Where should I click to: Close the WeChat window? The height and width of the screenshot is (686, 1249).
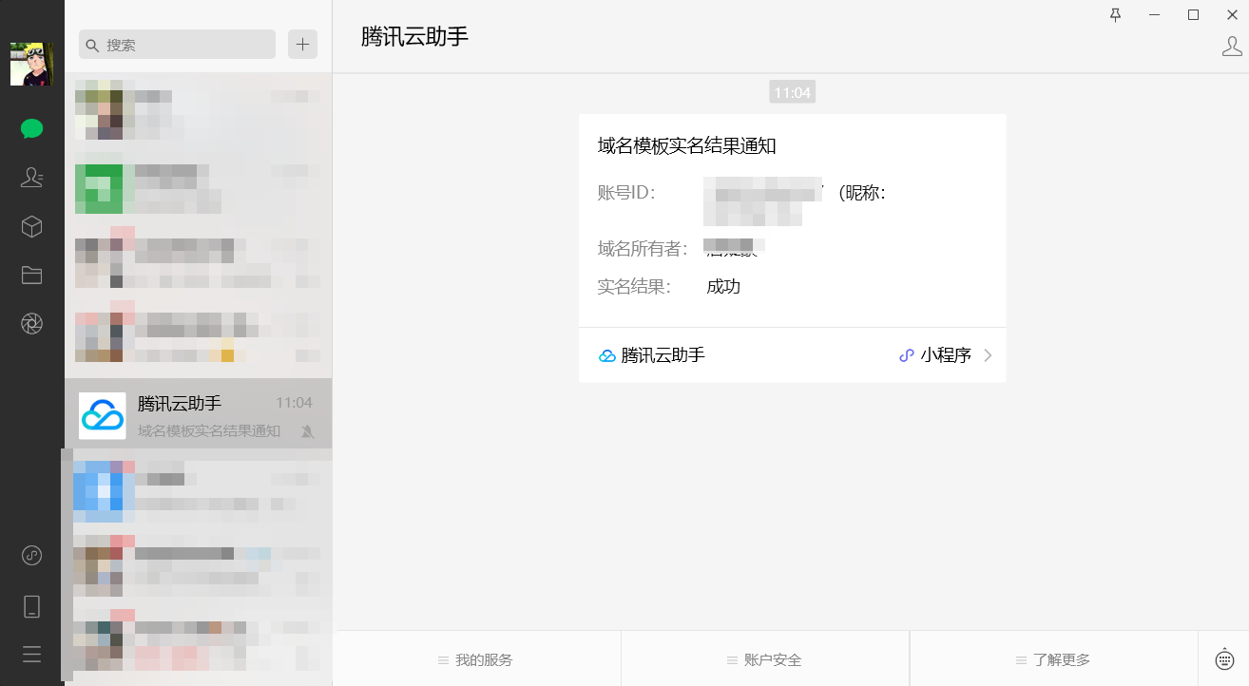pos(1232,14)
